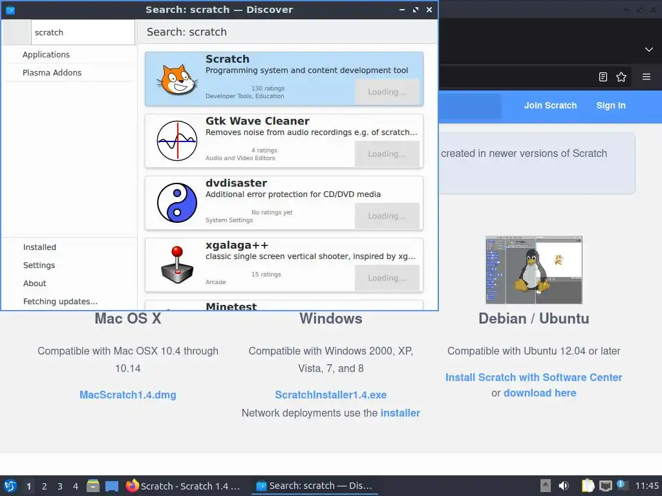Click the Mac OS X heading
Viewport: 662px width, 496px height.
(128, 318)
